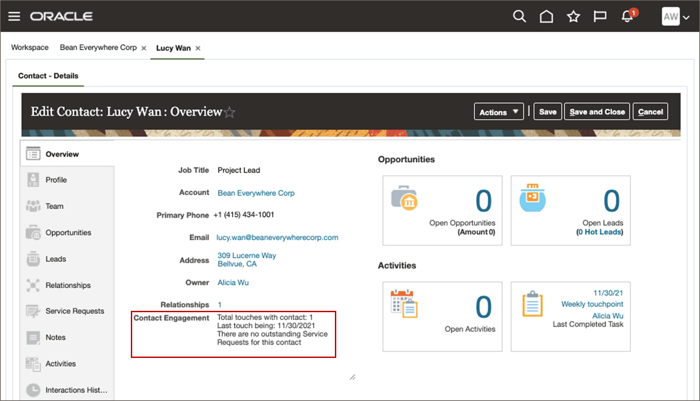Image resolution: width=700 pixels, height=401 pixels.
Task: Open the 0 Hot Leads link
Action: tap(600, 232)
